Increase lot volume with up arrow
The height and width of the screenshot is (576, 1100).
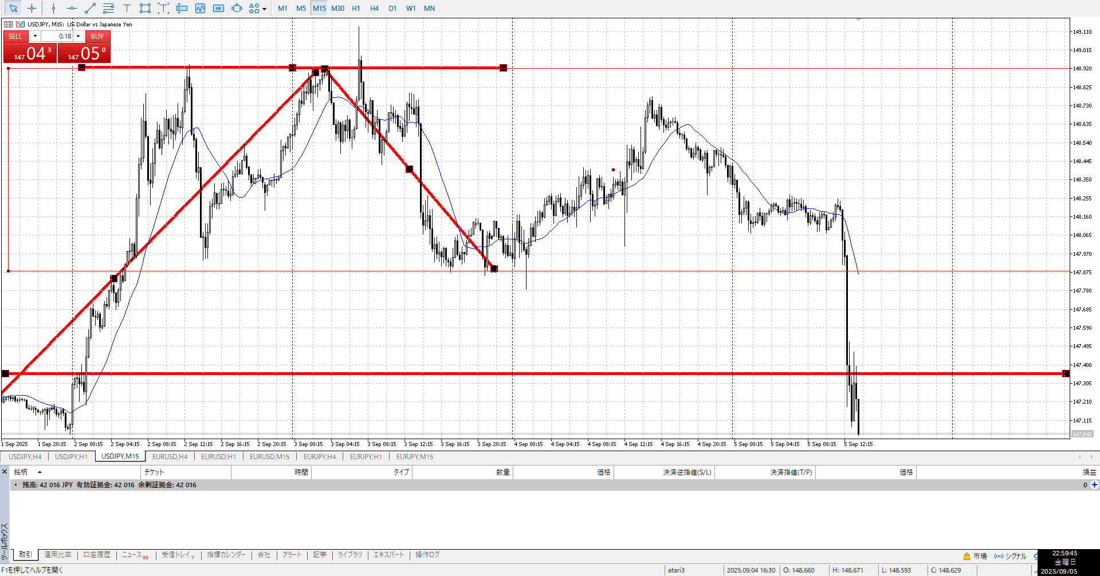point(78,36)
